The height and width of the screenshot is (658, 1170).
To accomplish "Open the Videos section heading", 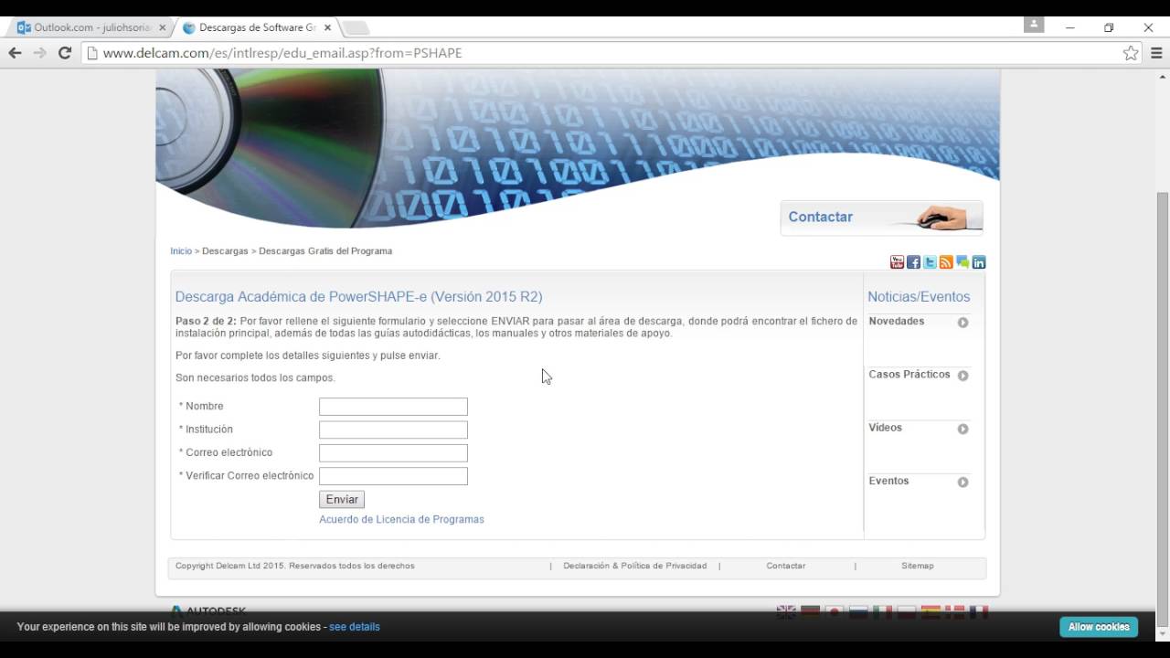I will click(885, 428).
